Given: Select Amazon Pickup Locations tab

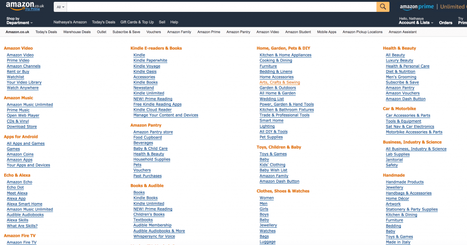Looking at the screenshot, I should [363, 32].
